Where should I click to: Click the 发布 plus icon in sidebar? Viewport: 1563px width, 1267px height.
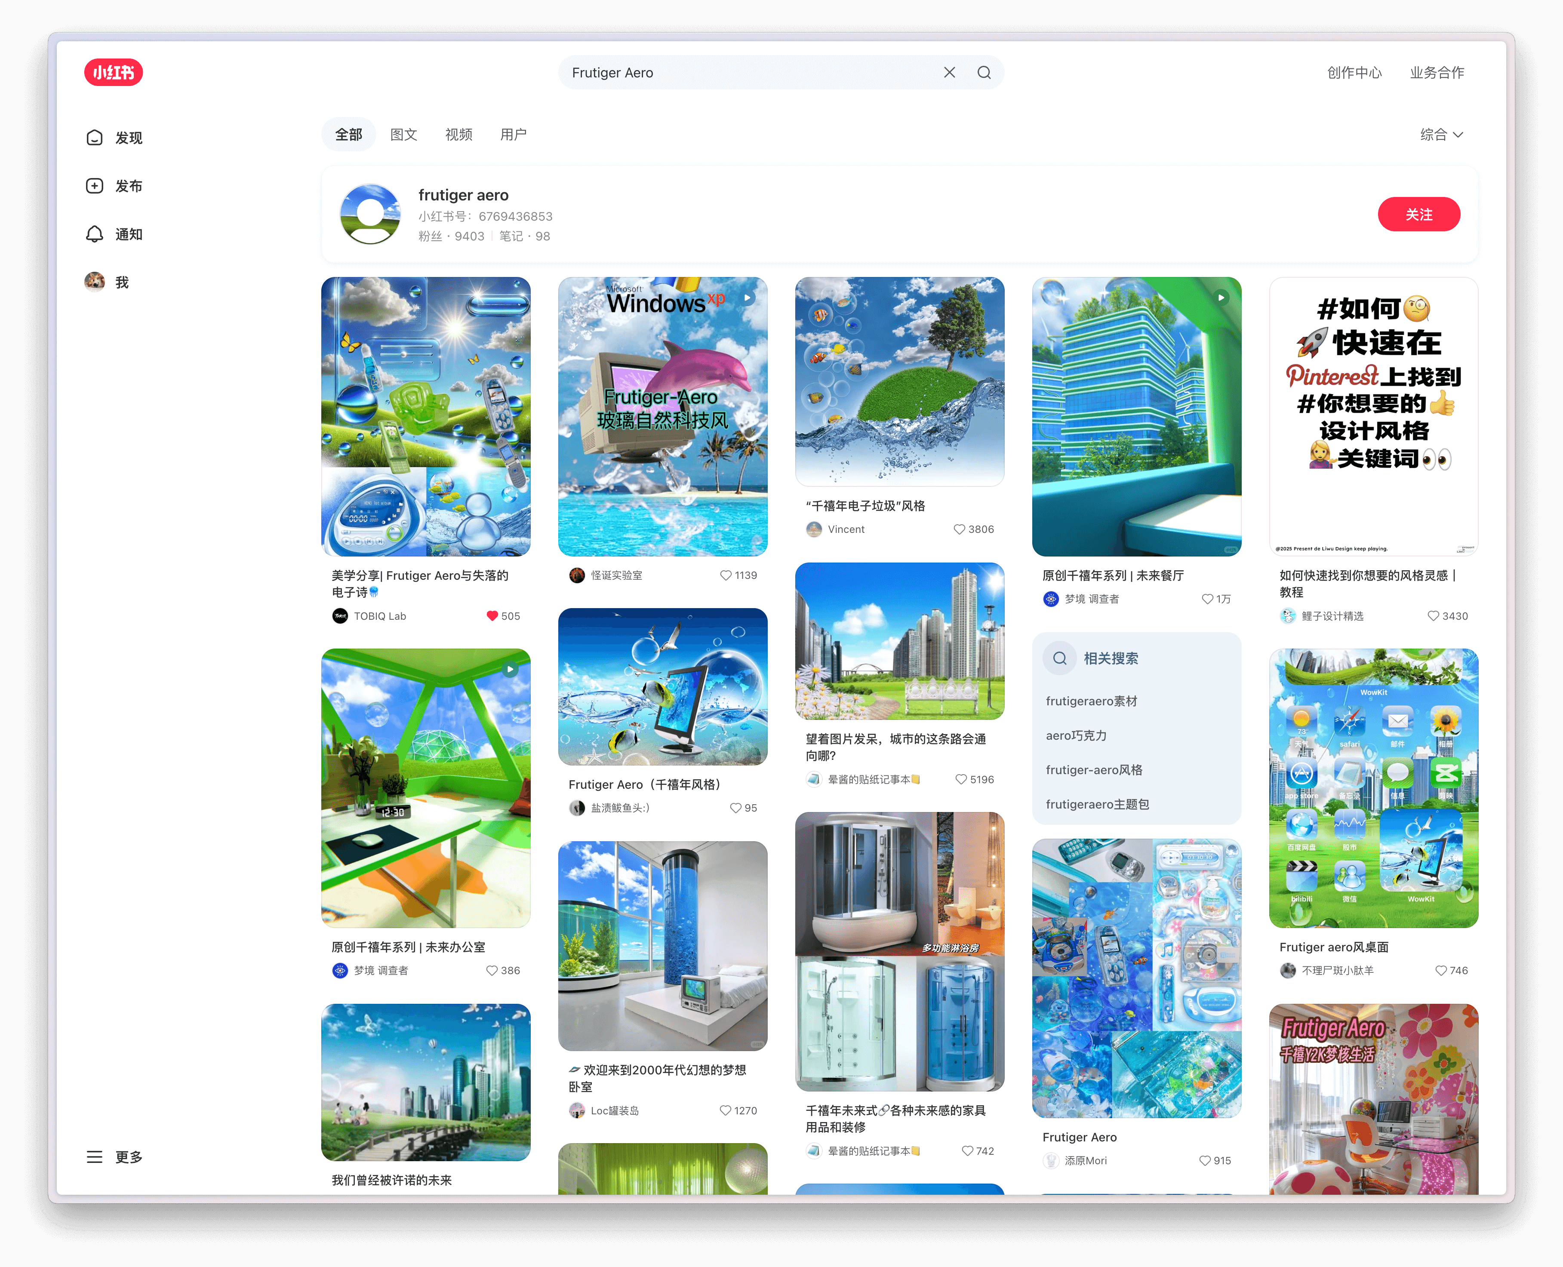tap(94, 186)
